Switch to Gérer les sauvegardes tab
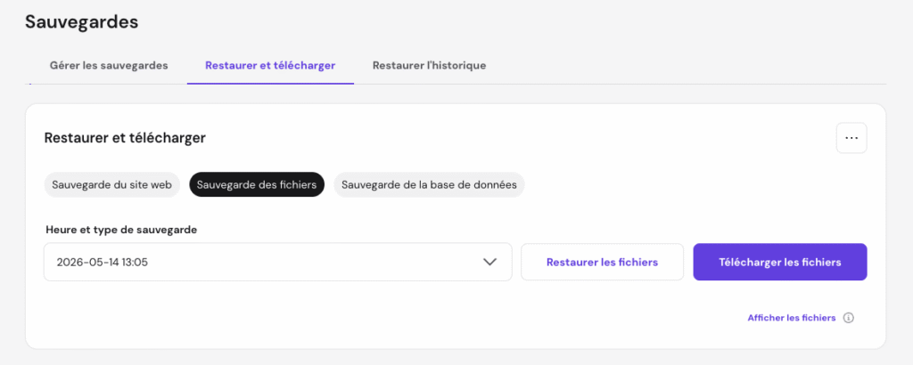Image resolution: width=913 pixels, height=365 pixels. (109, 66)
